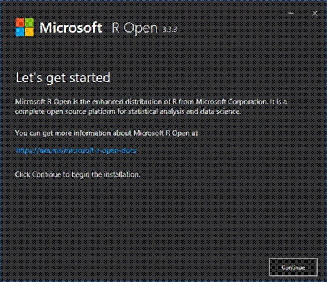Click the Click Continue to begin instruction text
The height and width of the screenshot is (282, 327).
[77, 174]
